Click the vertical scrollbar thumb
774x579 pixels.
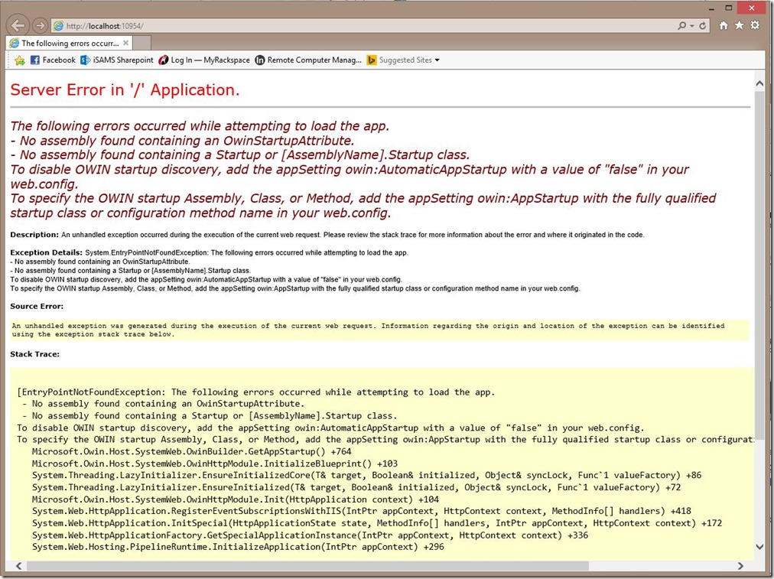point(759,264)
